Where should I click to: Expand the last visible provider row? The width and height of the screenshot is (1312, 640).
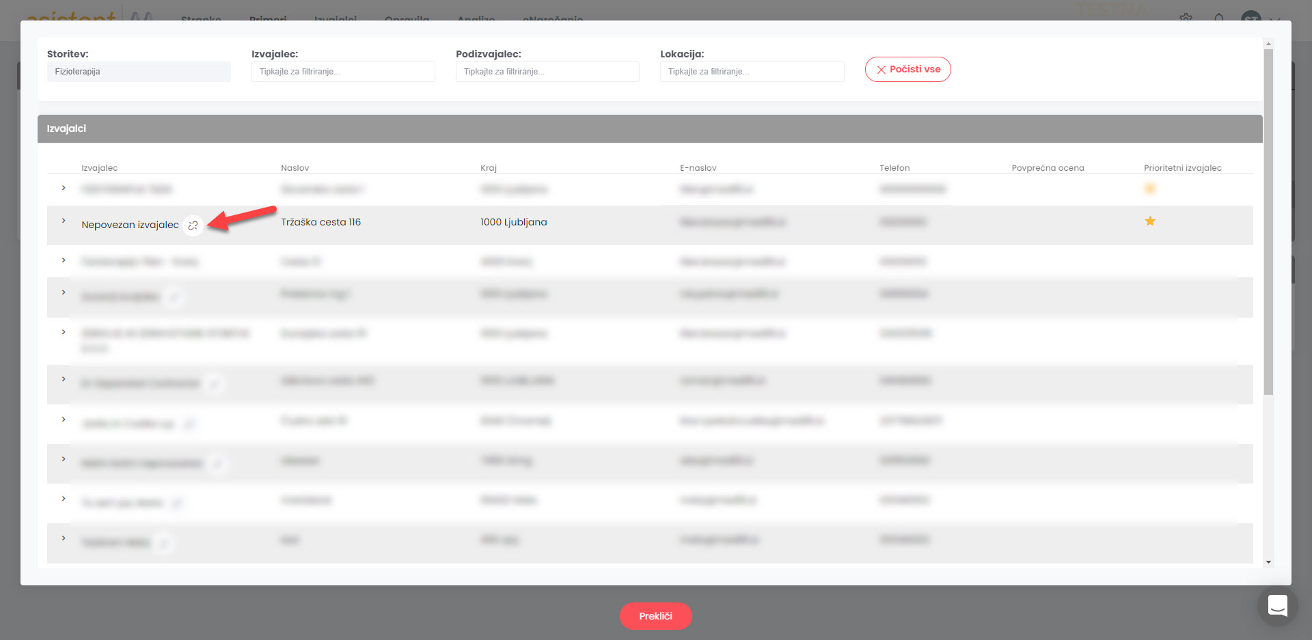click(64, 538)
